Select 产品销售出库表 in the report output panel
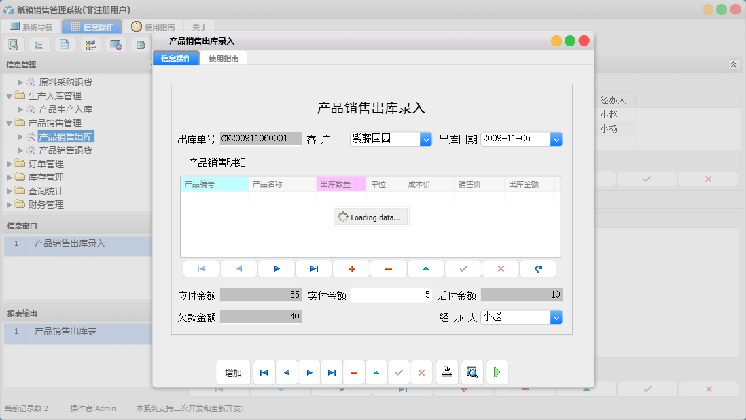 click(x=65, y=333)
